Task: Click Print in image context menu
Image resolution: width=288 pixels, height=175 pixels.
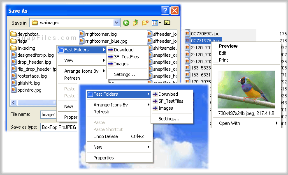Action: coord(246,60)
